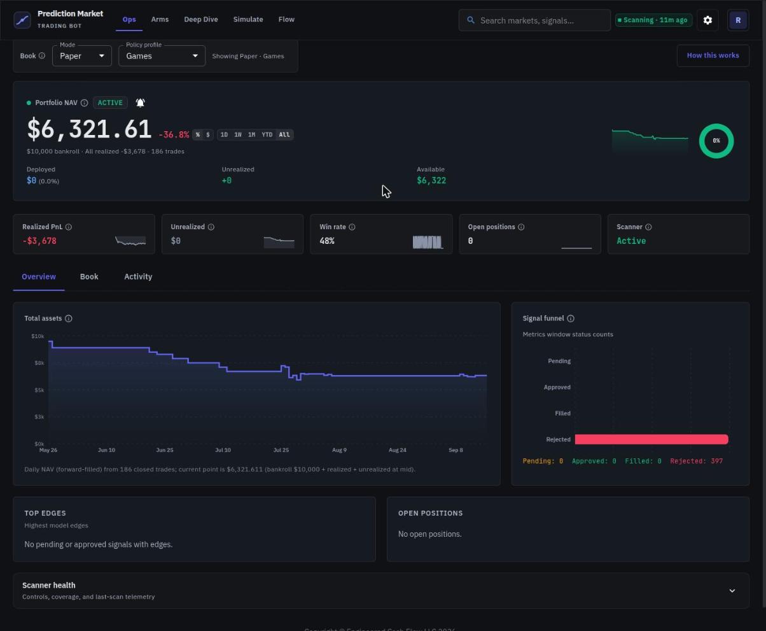Select the 1W time range

[x=238, y=134]
